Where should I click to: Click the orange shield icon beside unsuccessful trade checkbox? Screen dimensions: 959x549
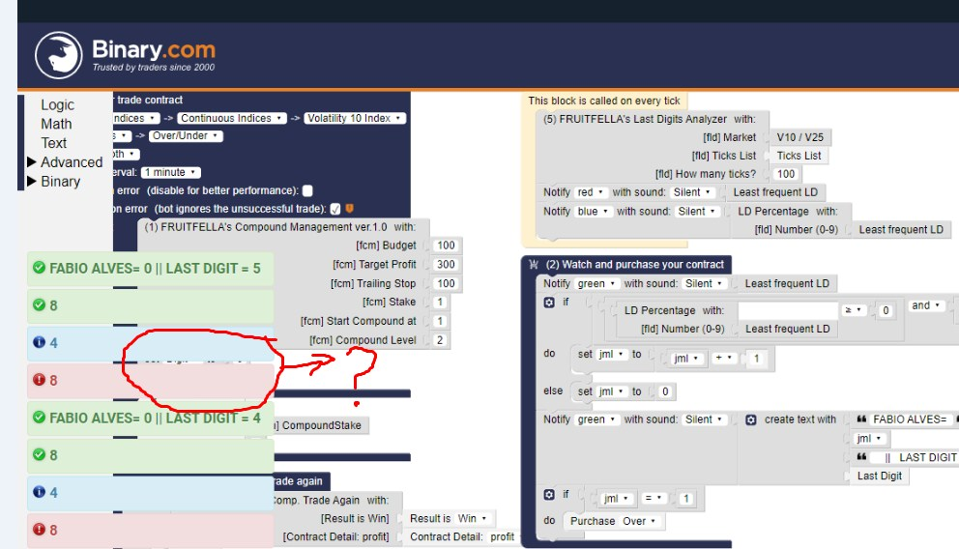pos(350,209)
